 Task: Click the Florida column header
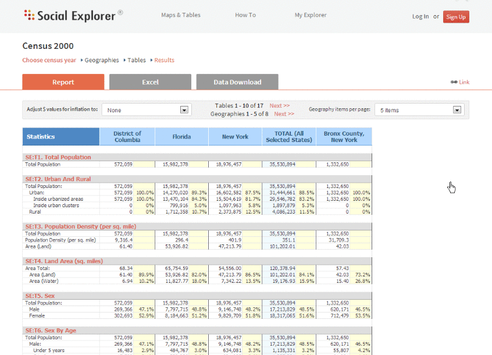click(181, 137)
